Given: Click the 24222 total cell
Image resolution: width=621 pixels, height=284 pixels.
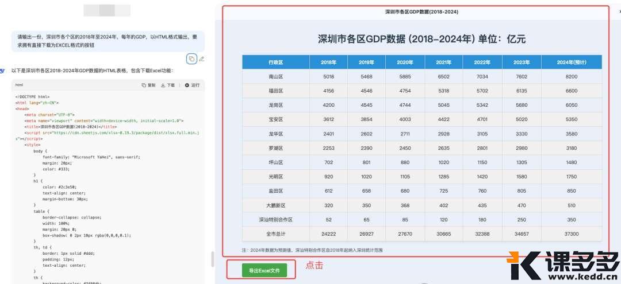Looking at the screenshot, I should [328, 234].
